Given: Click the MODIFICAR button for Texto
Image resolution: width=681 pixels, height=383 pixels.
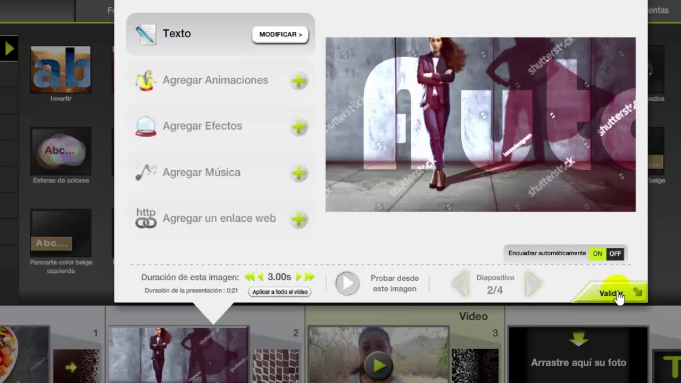Looking at the screenshot, I should [280, 35].
